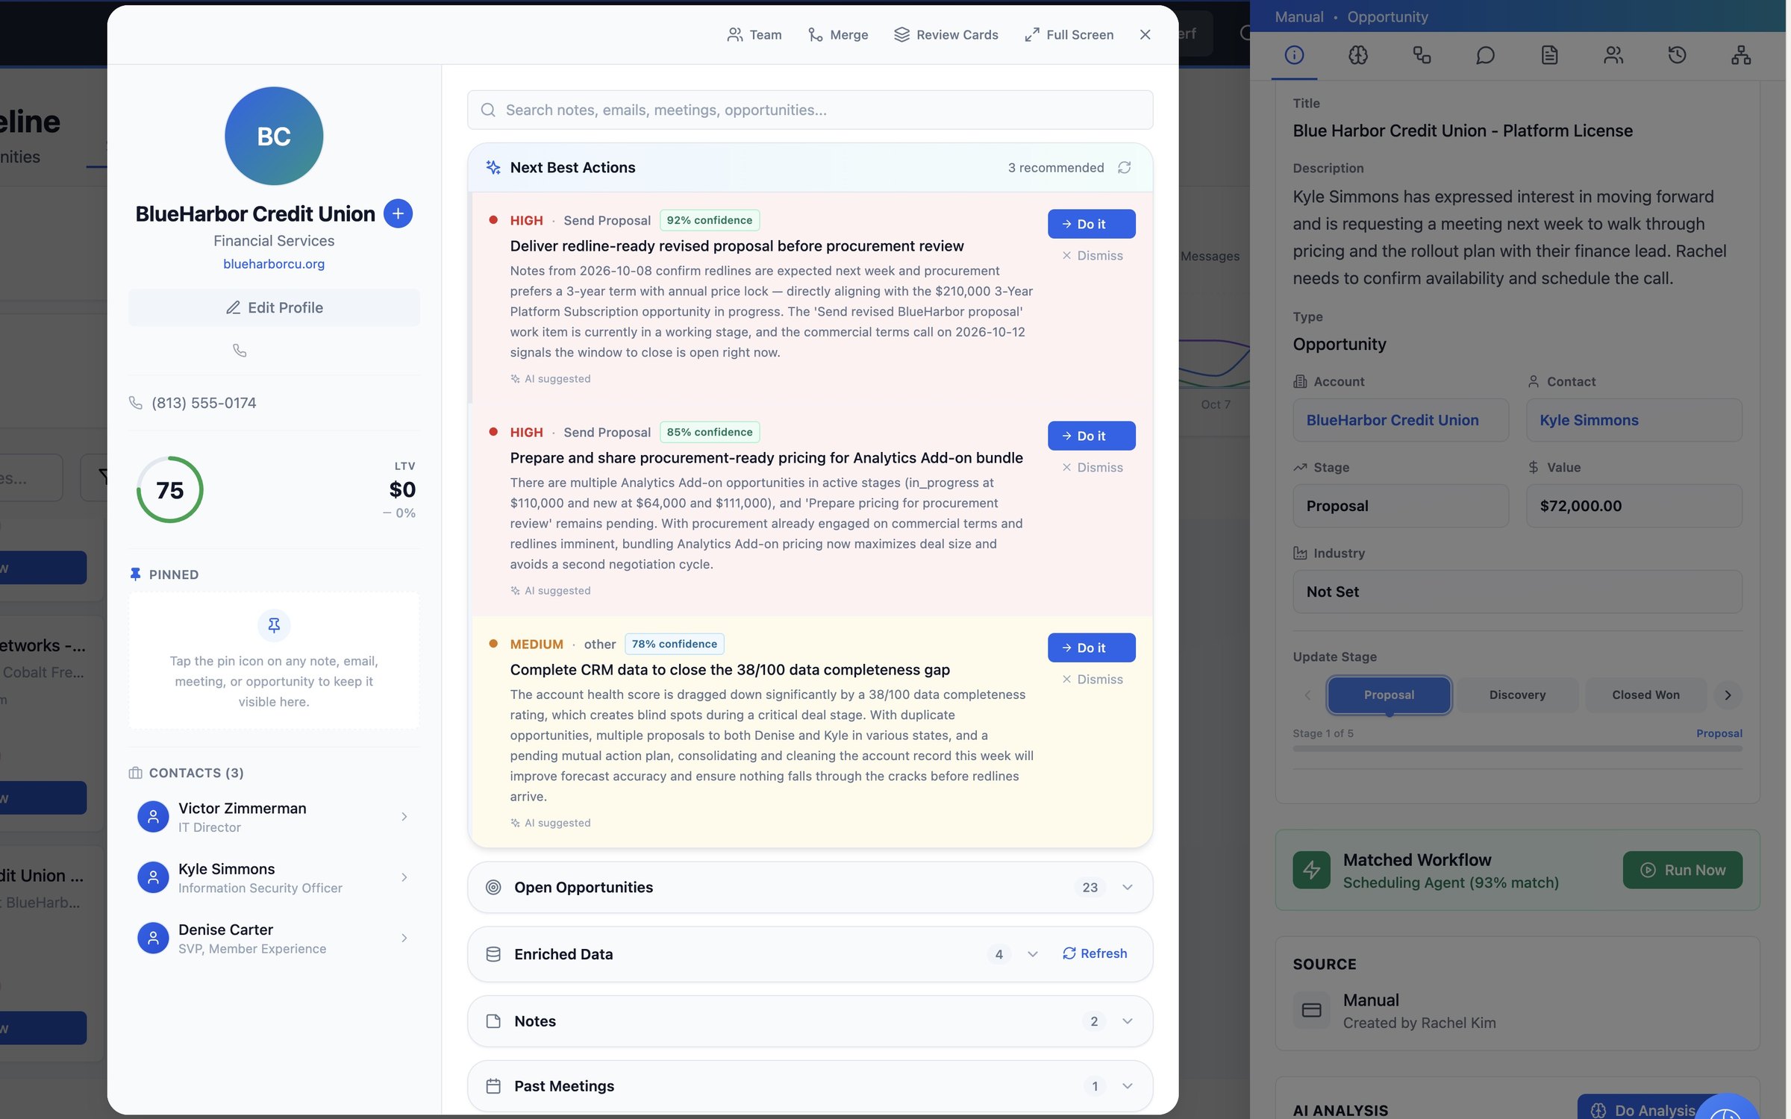Screen dimensions: 1791x1119
Task: Click Edit Profile button
Action: [x=274, y=307]
